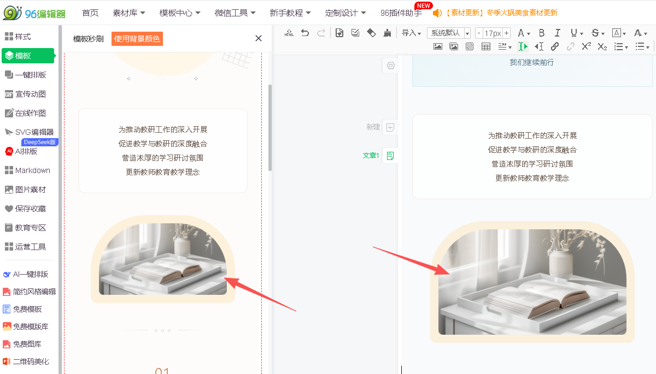Click the insert single image icon
The height and width of the screenshot is (374, 656).
click(x=437, y=46)
